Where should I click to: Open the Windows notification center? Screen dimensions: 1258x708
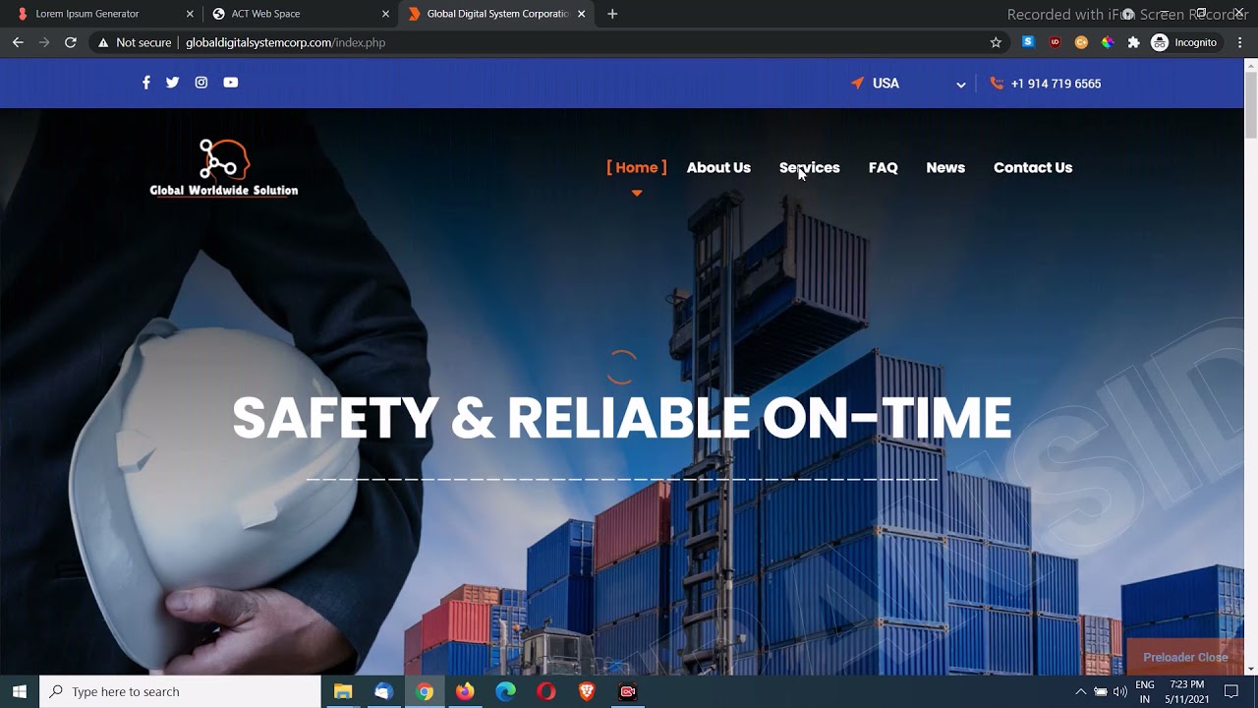[1231, 691]
